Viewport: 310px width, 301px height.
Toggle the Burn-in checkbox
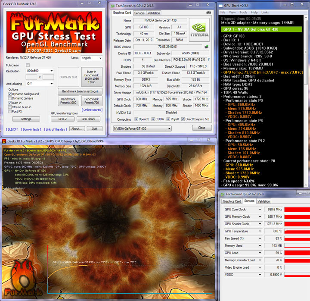[x=9, y=103]
